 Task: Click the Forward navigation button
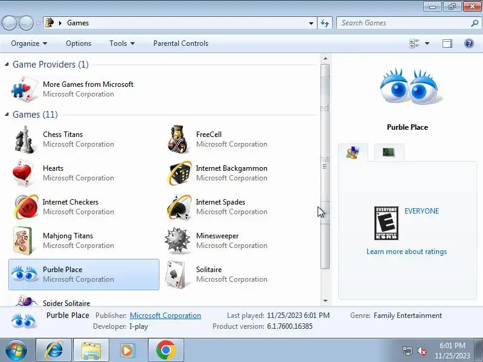click(x=27, y=23)
